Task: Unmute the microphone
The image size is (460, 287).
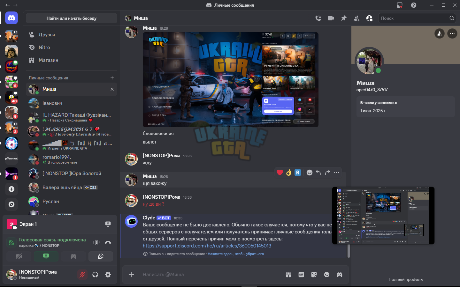Action: (82, 275)
